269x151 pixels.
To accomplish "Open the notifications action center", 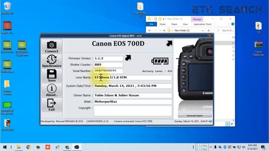I will tap(263, 147).
